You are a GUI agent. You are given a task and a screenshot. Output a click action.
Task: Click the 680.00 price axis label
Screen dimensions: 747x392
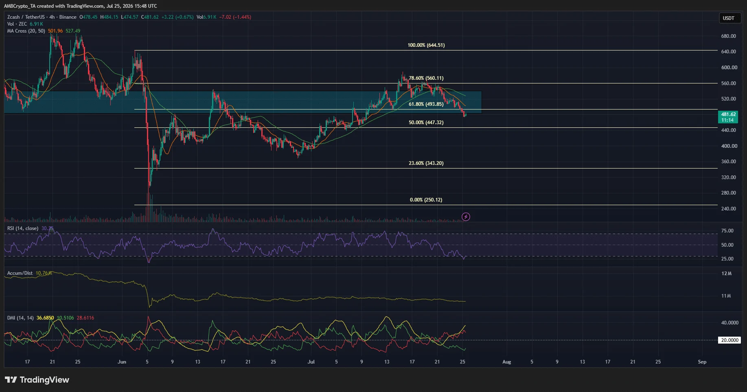[x=728, y=36]
